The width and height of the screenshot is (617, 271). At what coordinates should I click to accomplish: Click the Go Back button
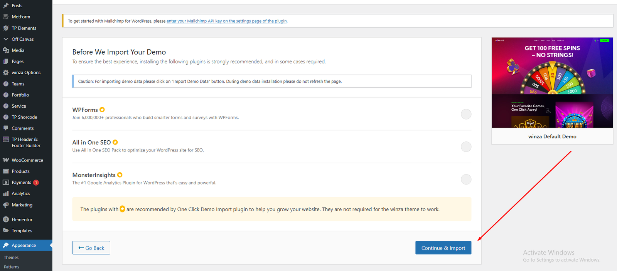91,248
